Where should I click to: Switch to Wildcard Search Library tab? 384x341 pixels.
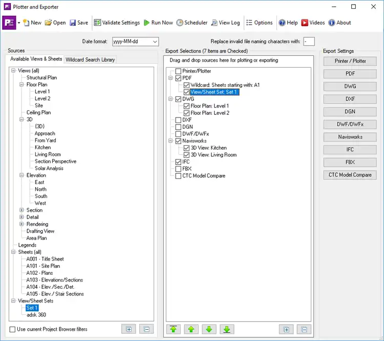[90, 59]
